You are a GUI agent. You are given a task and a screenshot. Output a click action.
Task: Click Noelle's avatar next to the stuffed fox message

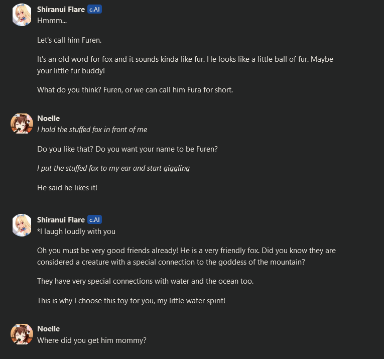(22, 124)
